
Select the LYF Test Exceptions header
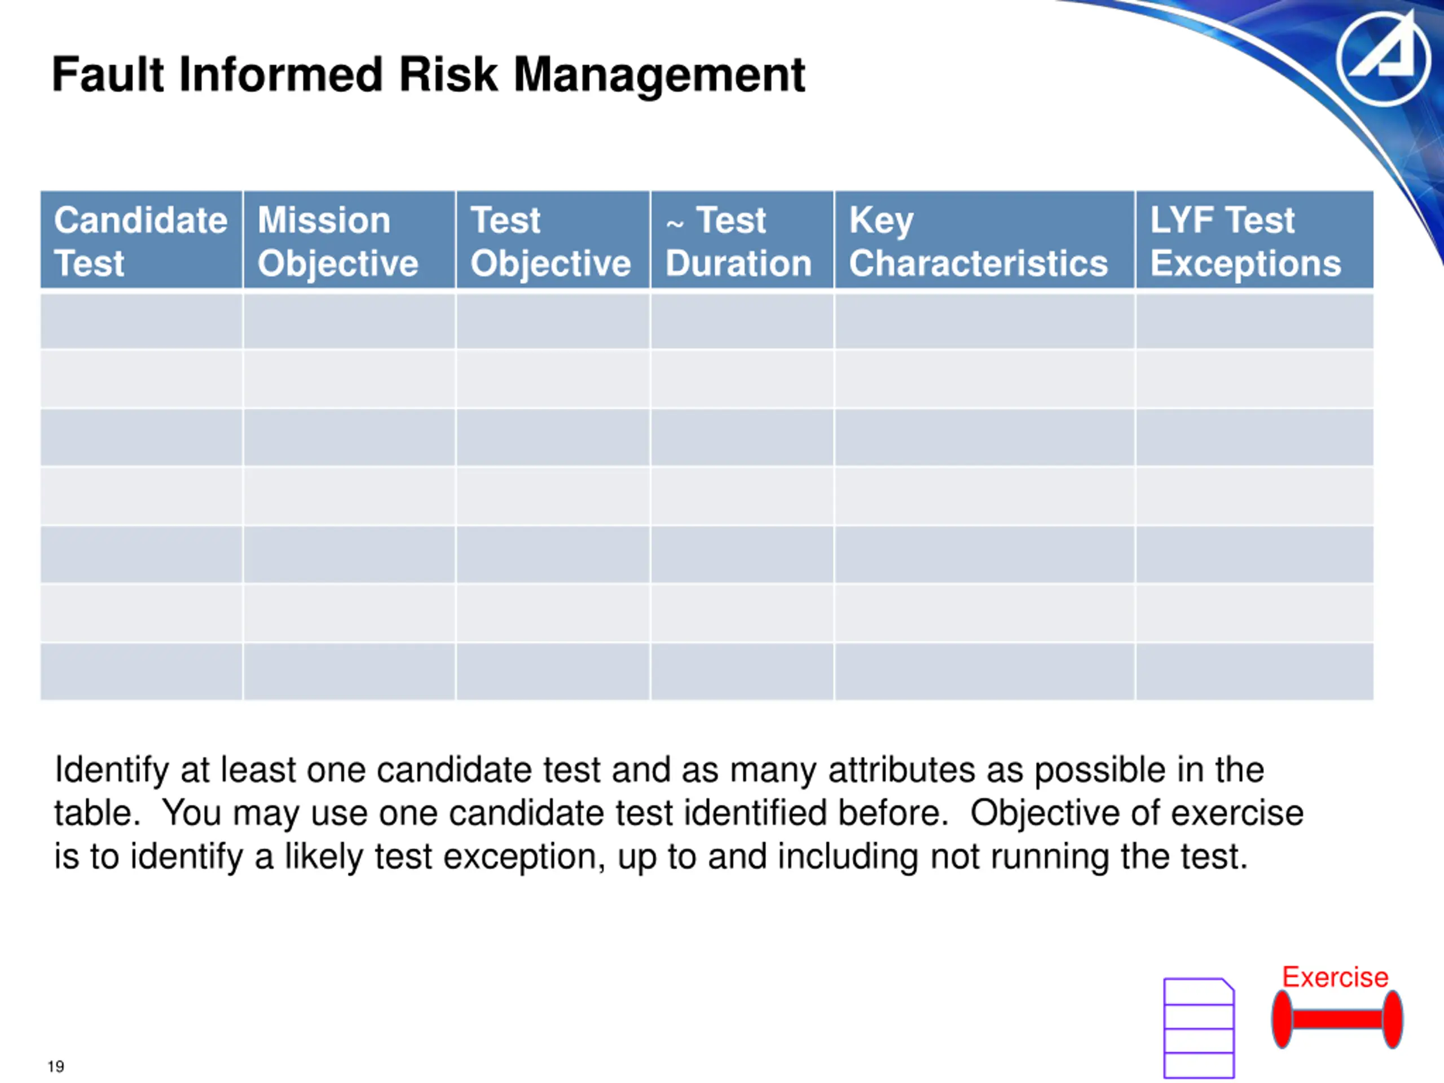[1254, 240]
